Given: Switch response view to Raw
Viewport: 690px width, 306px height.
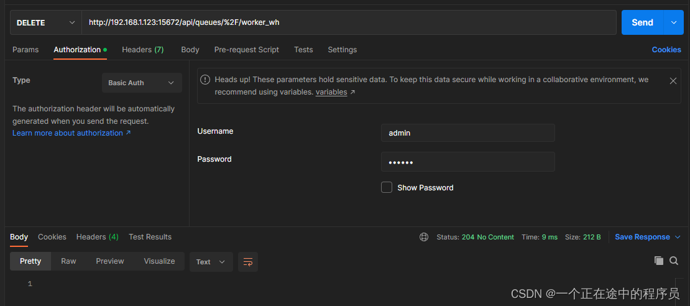Looking at the screenshot, I should (x=68, y=261).
